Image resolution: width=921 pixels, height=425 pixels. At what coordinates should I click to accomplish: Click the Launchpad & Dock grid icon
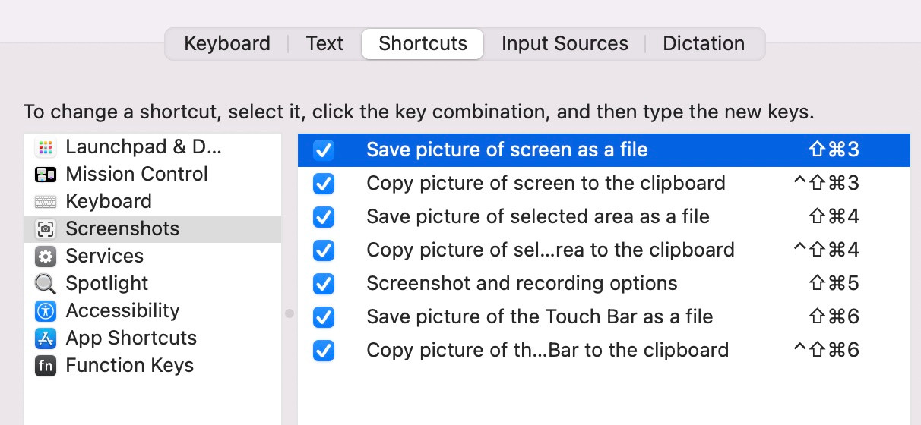(46, 147)
